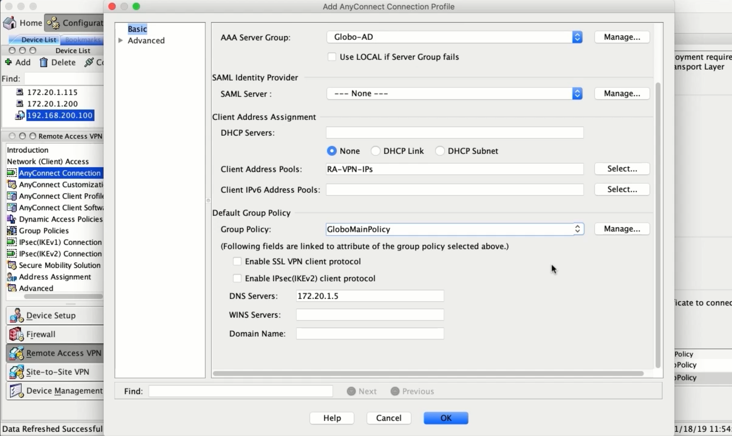Click the Site-to-Site VPN icon
Image resolution: width=732 pixels, height=436 pixels.
point(16,372)
